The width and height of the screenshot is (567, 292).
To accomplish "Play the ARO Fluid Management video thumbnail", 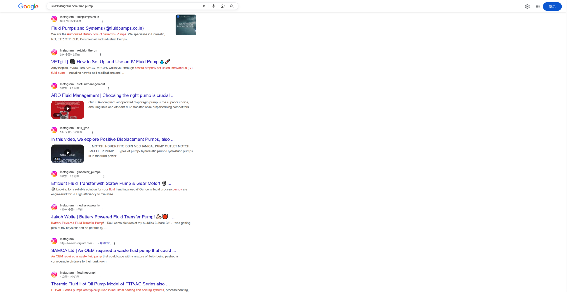I will pos(67,110).
